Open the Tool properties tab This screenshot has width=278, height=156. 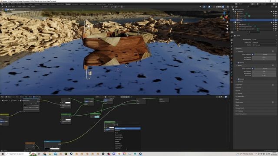pyautogui.click(x=232, y=36)
